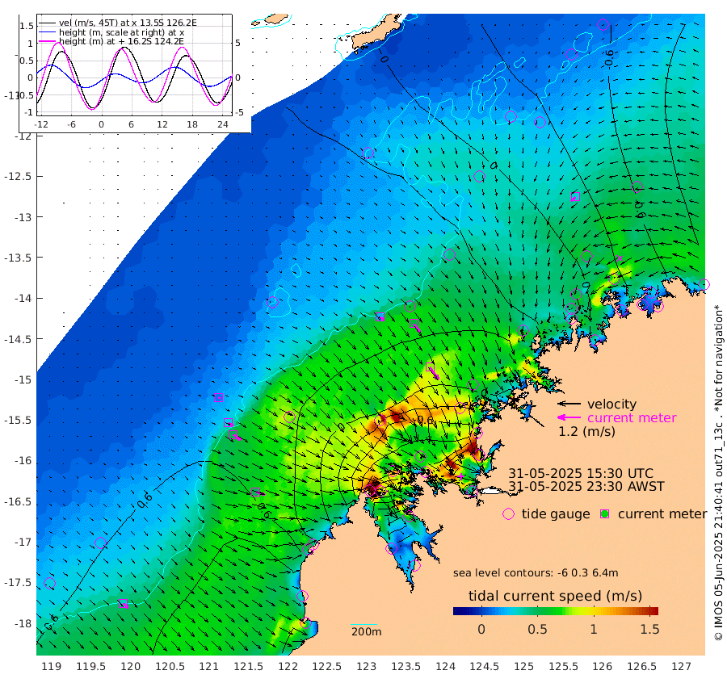
Task: Click the magenta tide gauge circle legend symbol
Action: click(509, 514)
